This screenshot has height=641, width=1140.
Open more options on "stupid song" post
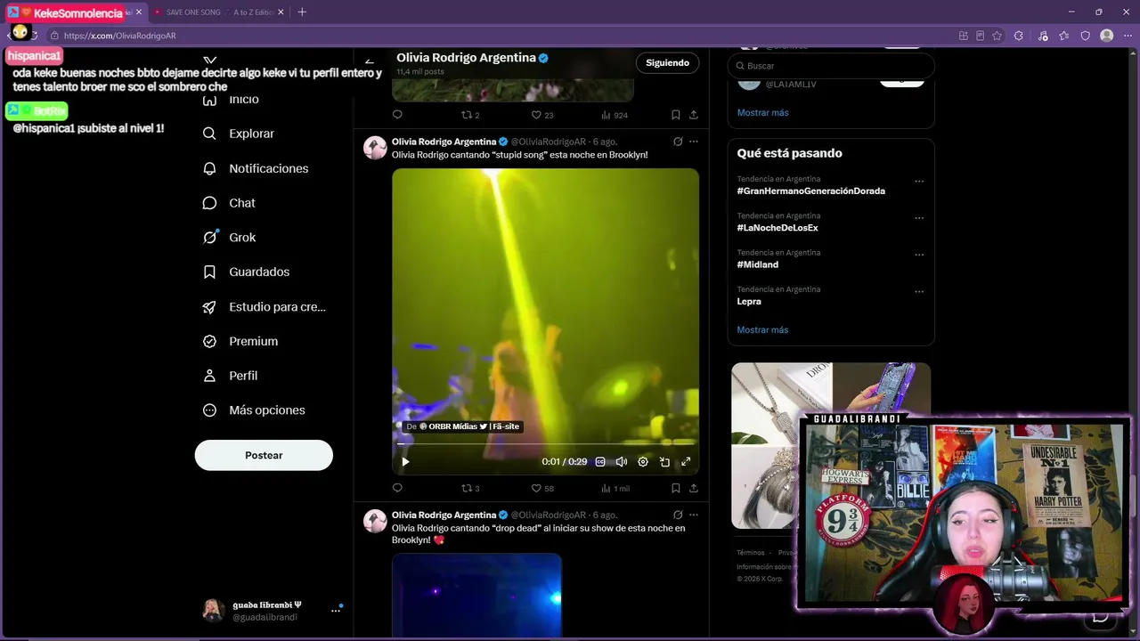tap(694, 142)
